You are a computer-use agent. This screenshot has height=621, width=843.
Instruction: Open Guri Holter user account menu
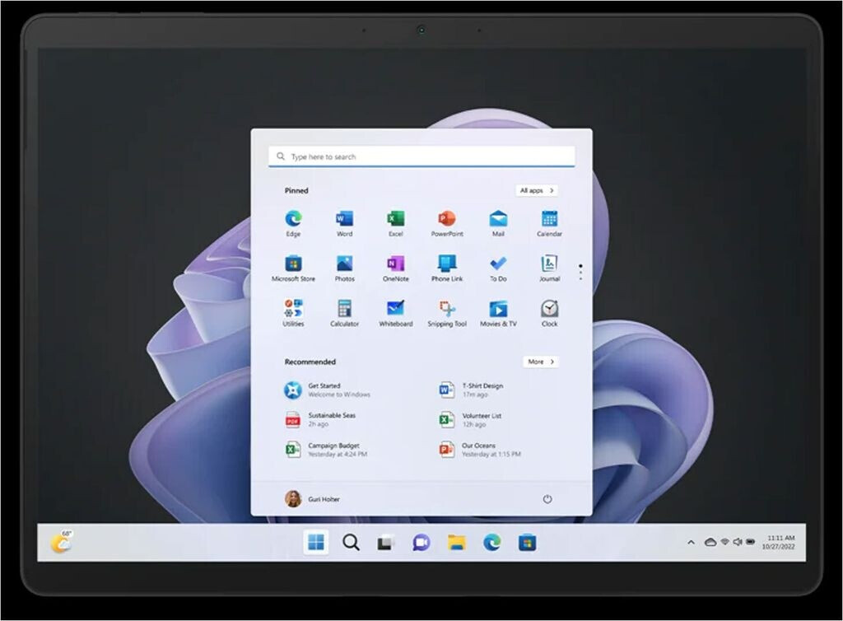(x=312, y=499)
